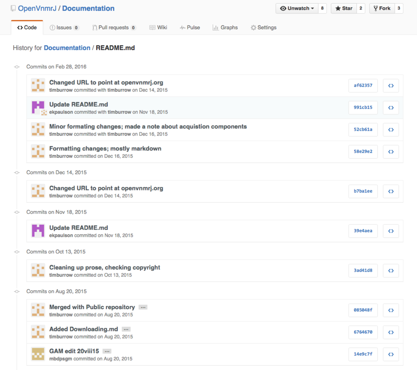
Task: Open Minor formating changes commit title
Action: point(148,127)
